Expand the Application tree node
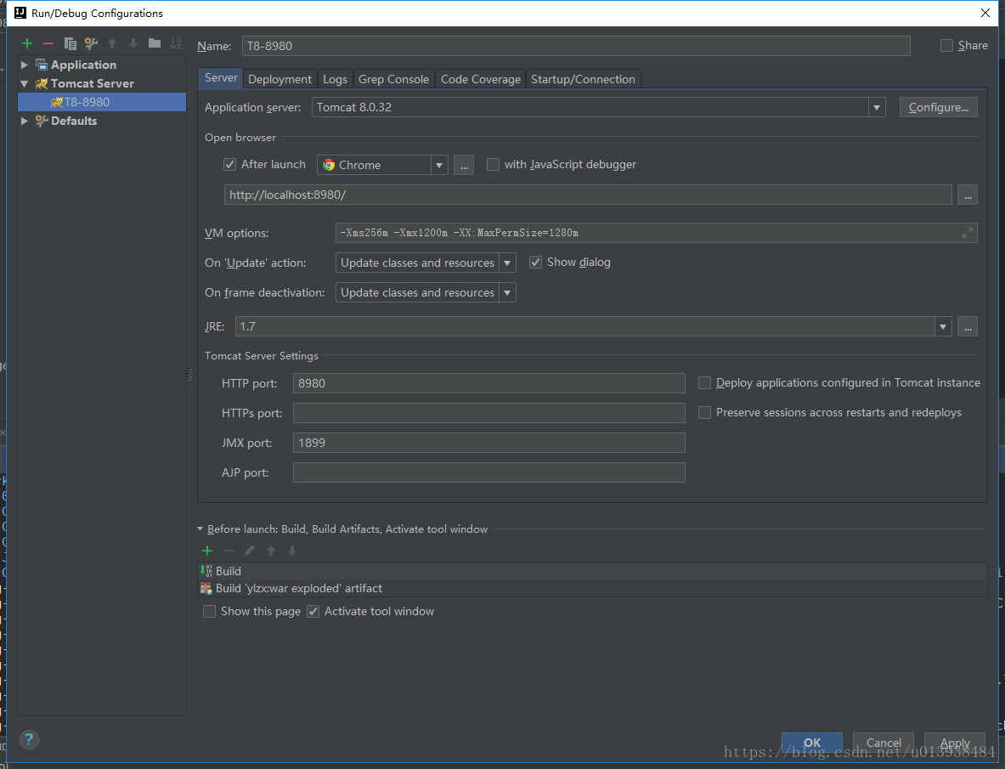 pos(25,65)
